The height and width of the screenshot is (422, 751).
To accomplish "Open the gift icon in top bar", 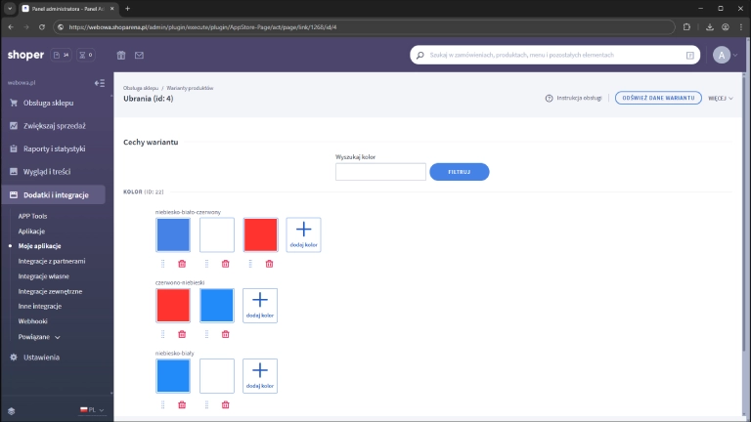I will coord(121,56).
